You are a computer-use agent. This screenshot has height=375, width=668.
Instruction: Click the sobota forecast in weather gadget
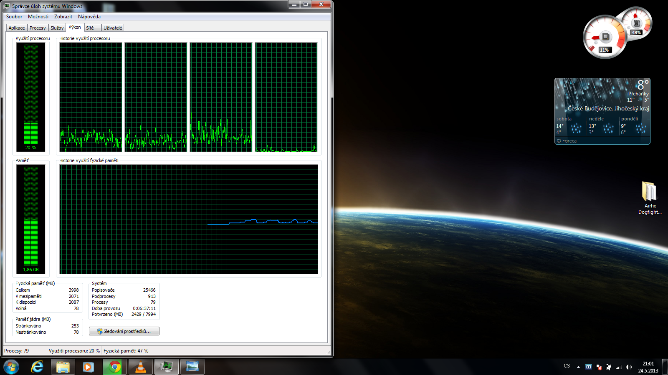point(570,126)
